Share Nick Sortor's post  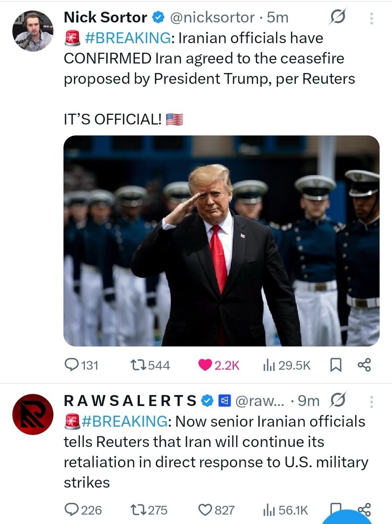click(364, 365)
